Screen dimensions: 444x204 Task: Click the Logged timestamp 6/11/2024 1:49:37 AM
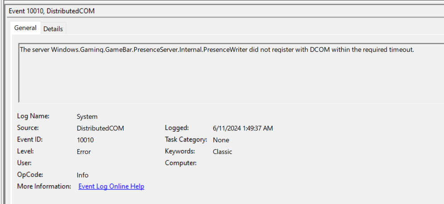(x=243, y=128)
